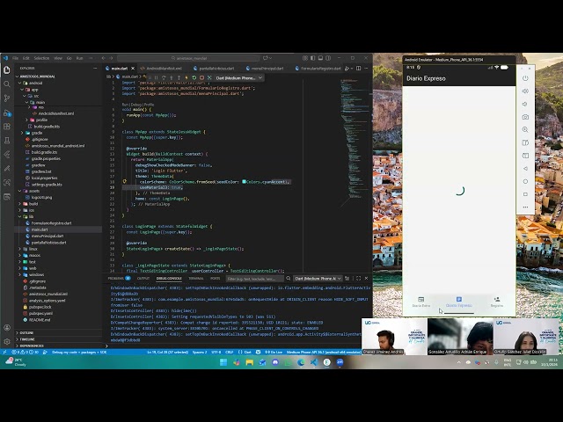The height and width of the screenshot is (422, 563).
Task: Switch to the FormularioRegistro.dart tab
Action: pyautogui.click(x=320, y=69)
